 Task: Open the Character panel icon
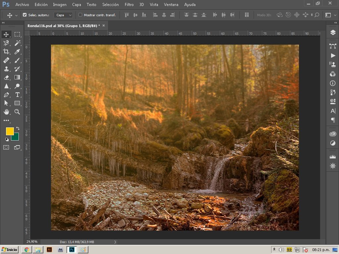(333, 111)
